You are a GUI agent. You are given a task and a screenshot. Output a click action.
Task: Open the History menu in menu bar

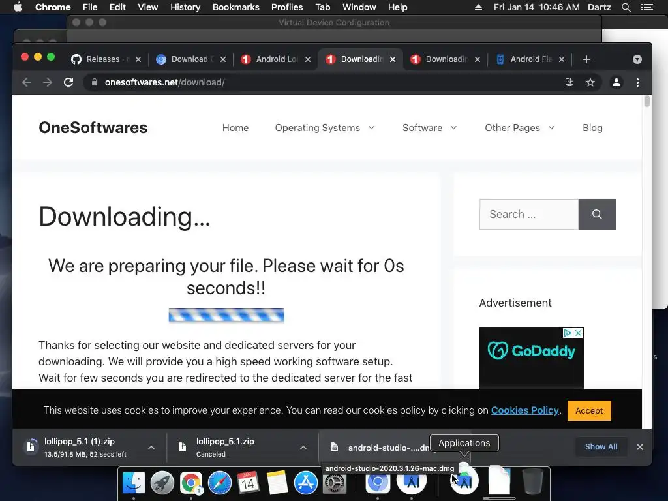185,7
